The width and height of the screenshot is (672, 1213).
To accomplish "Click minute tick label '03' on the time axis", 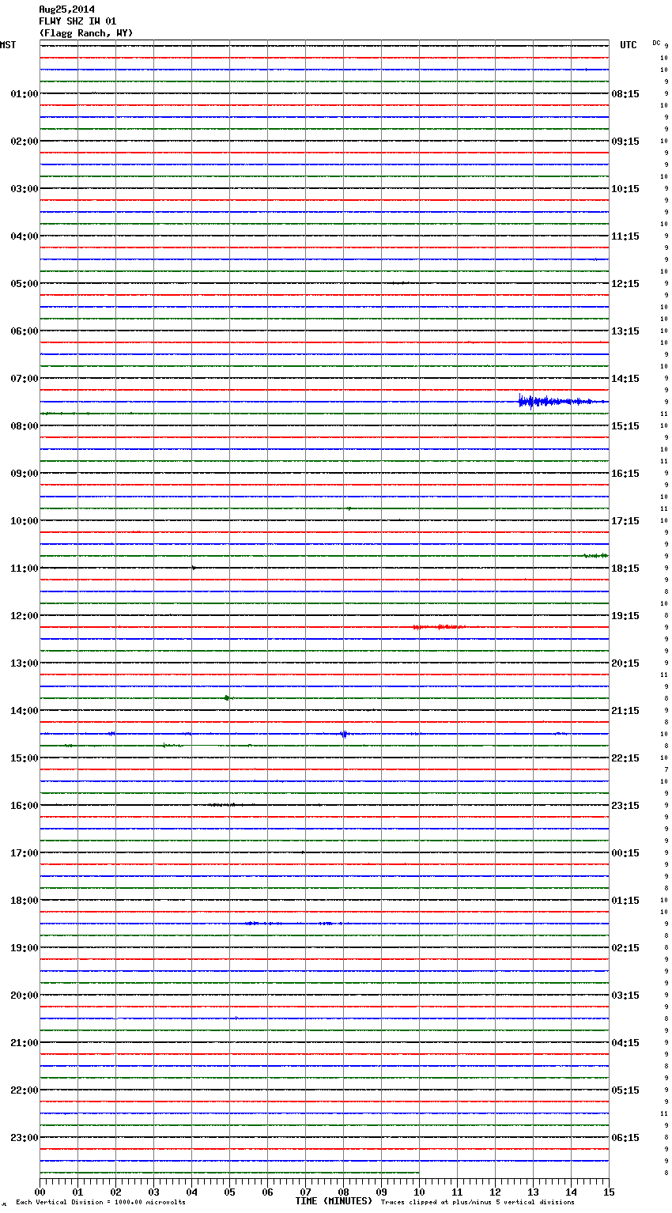I will point(153,1192).
